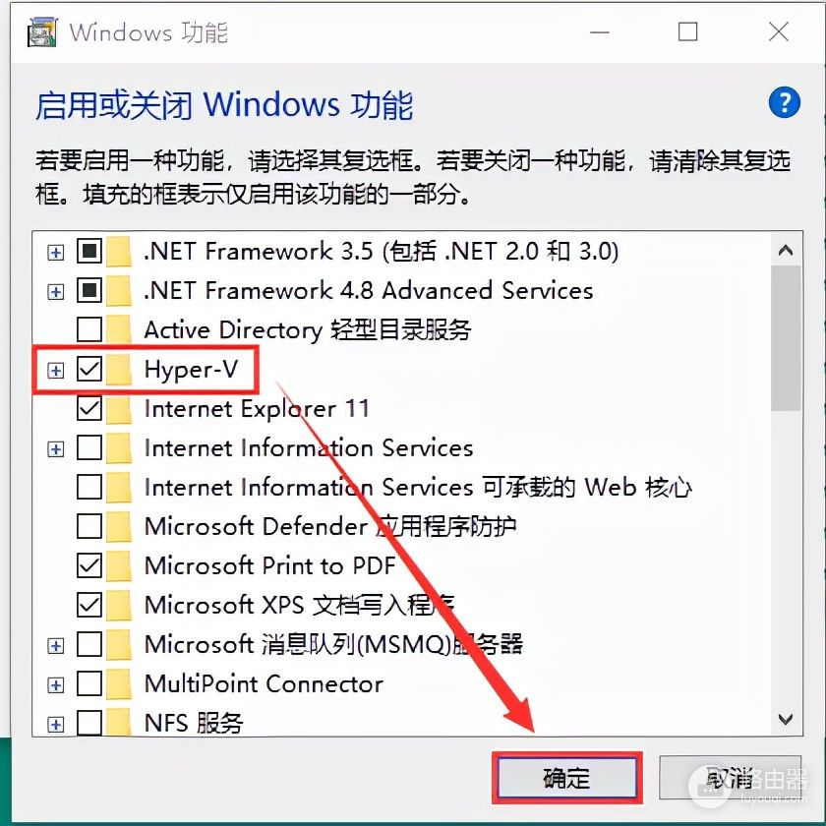Expand Internet Information Services node
826x826 pixels.
[x=56, y=449]
